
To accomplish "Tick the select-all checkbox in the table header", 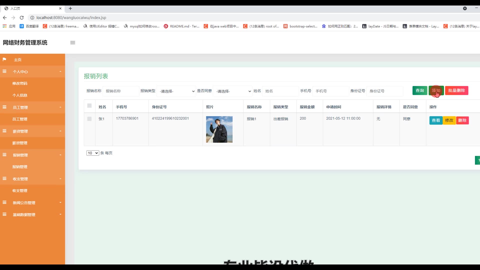I will coord(89,106).
